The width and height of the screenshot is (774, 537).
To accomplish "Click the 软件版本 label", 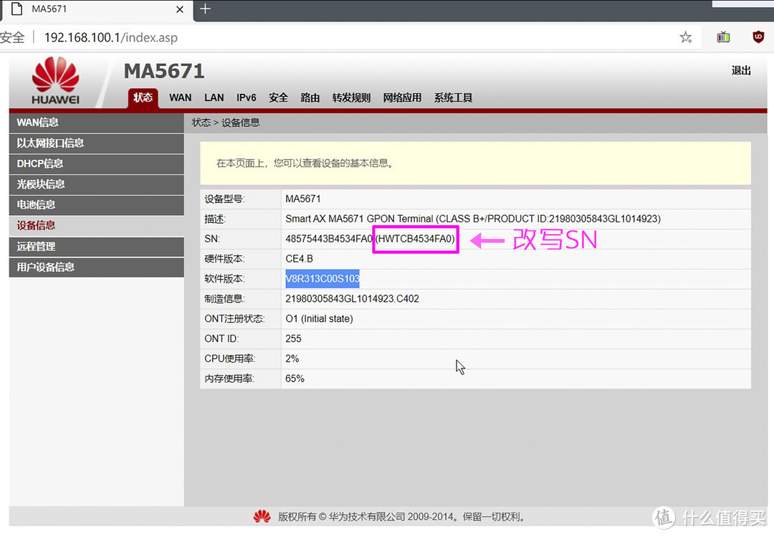I will tap(224, 279).
